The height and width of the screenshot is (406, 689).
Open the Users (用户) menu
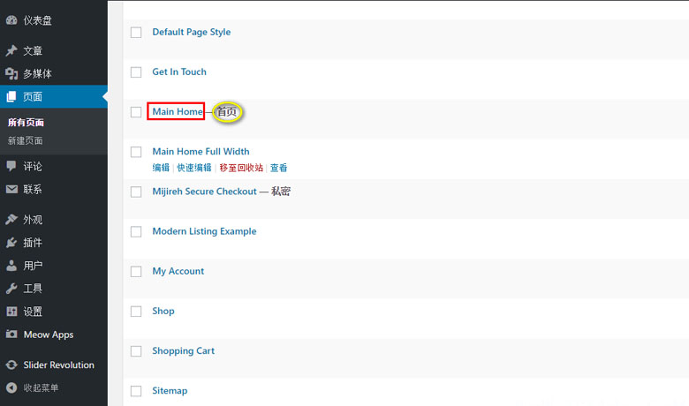(x=33, y=266)
